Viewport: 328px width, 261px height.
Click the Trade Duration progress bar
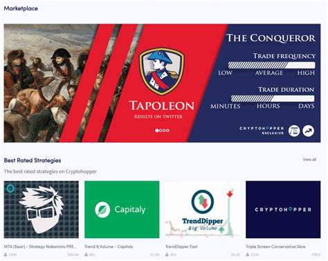(273, 98)
